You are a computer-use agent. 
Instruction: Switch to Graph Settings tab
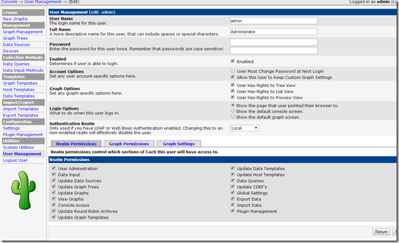click(178, 144)
